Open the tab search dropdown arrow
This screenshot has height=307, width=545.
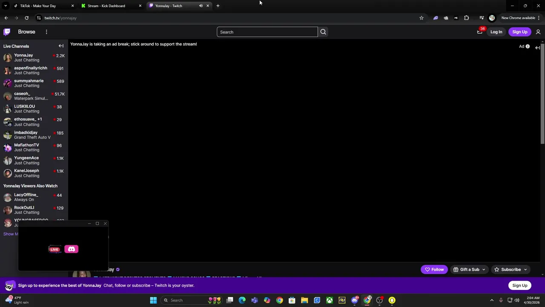point(6,6)
